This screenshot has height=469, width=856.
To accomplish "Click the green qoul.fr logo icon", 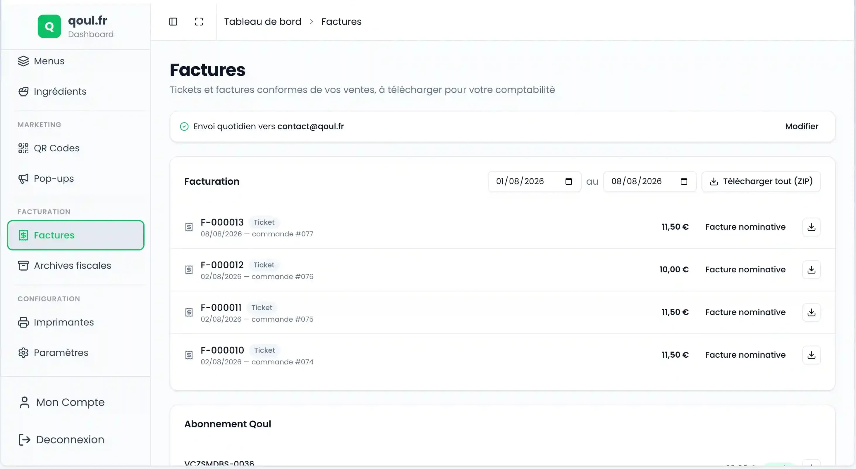I will 49,26.
